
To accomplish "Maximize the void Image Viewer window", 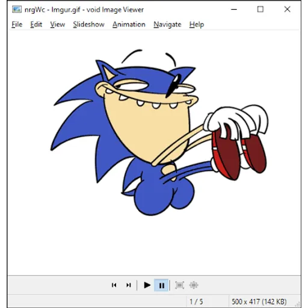I will [x=260, y=9].
